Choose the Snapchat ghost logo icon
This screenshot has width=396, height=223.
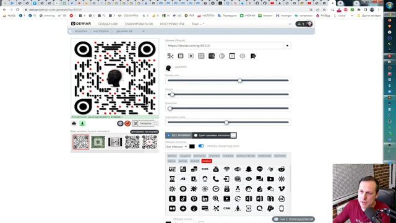[249, 169]
